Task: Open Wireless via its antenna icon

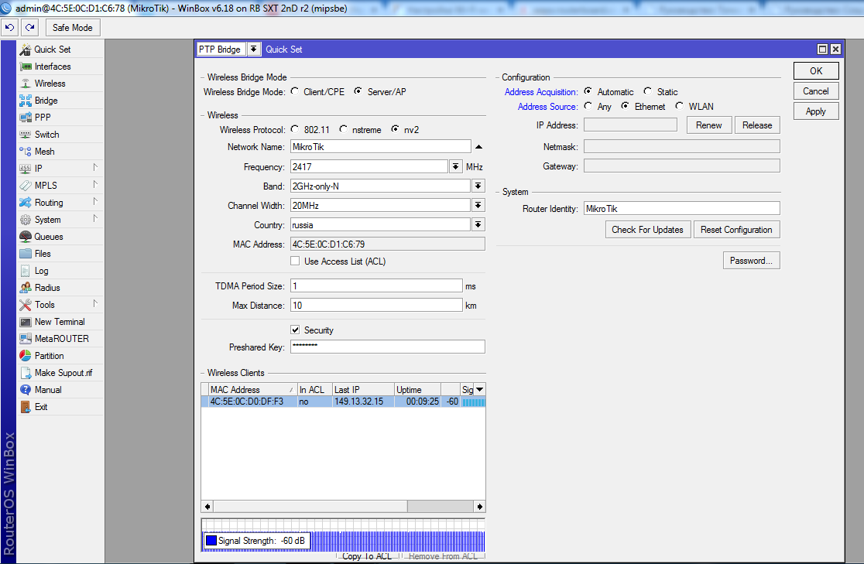Action: (26, 84)
